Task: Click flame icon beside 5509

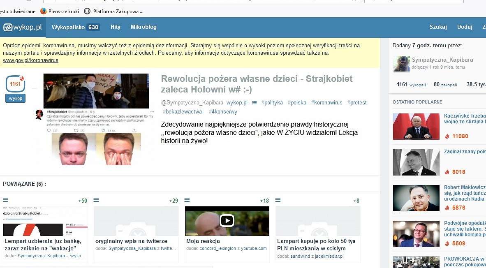Action: tap(447, 243)
